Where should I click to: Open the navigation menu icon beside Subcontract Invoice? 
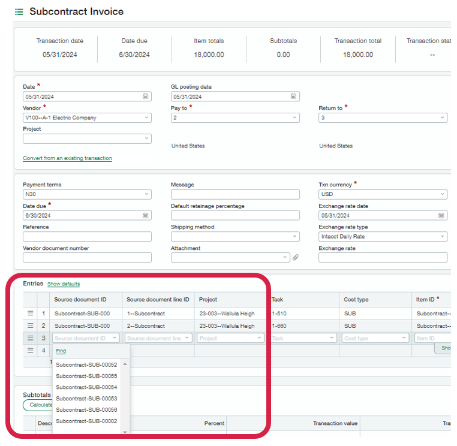coord(19,11)
